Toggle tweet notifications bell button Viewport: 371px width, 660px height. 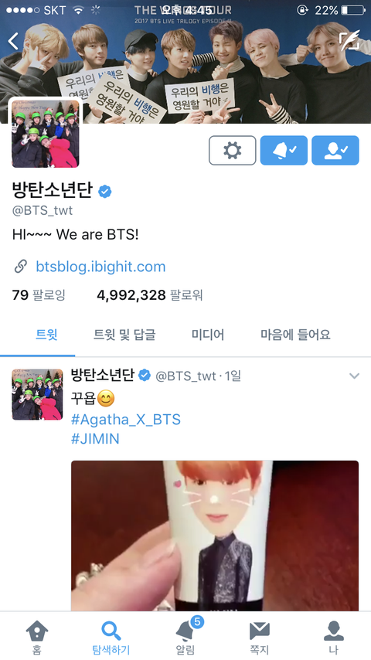pyautogui.click(x=284, y=150)
